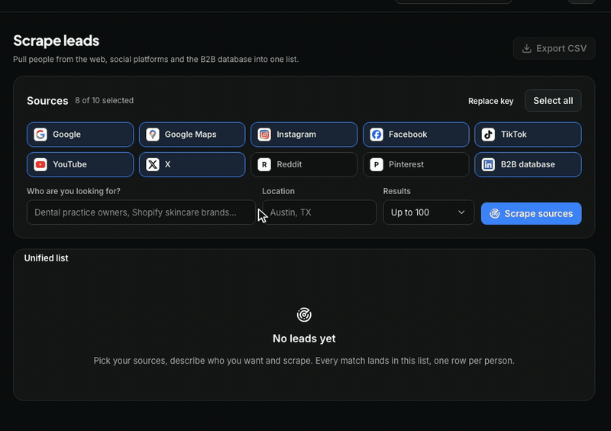Toggle the TikTok source chip
This screenshot has height=431, width=611.
pyautogui.click(x=528, y=134)
